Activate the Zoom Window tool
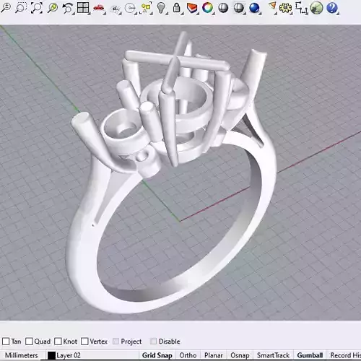Viewport: 361px width, 361px height. [21, 7]
